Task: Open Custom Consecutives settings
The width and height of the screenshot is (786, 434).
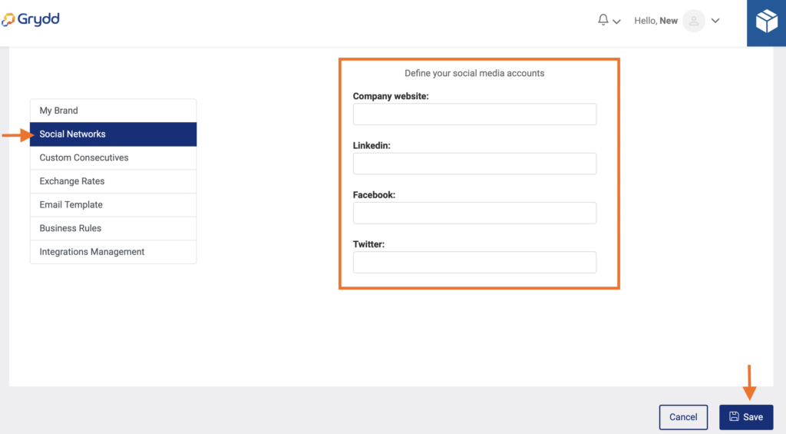Action: [114, 158]
